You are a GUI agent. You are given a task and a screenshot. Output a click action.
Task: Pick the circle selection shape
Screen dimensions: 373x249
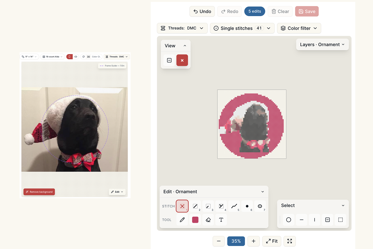[288, 220]
